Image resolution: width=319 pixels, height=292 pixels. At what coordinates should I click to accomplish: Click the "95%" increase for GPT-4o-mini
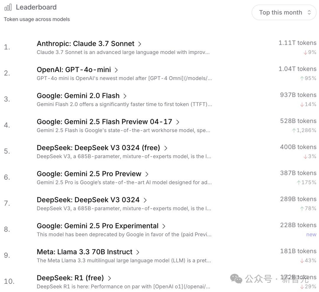coord(308,78)
